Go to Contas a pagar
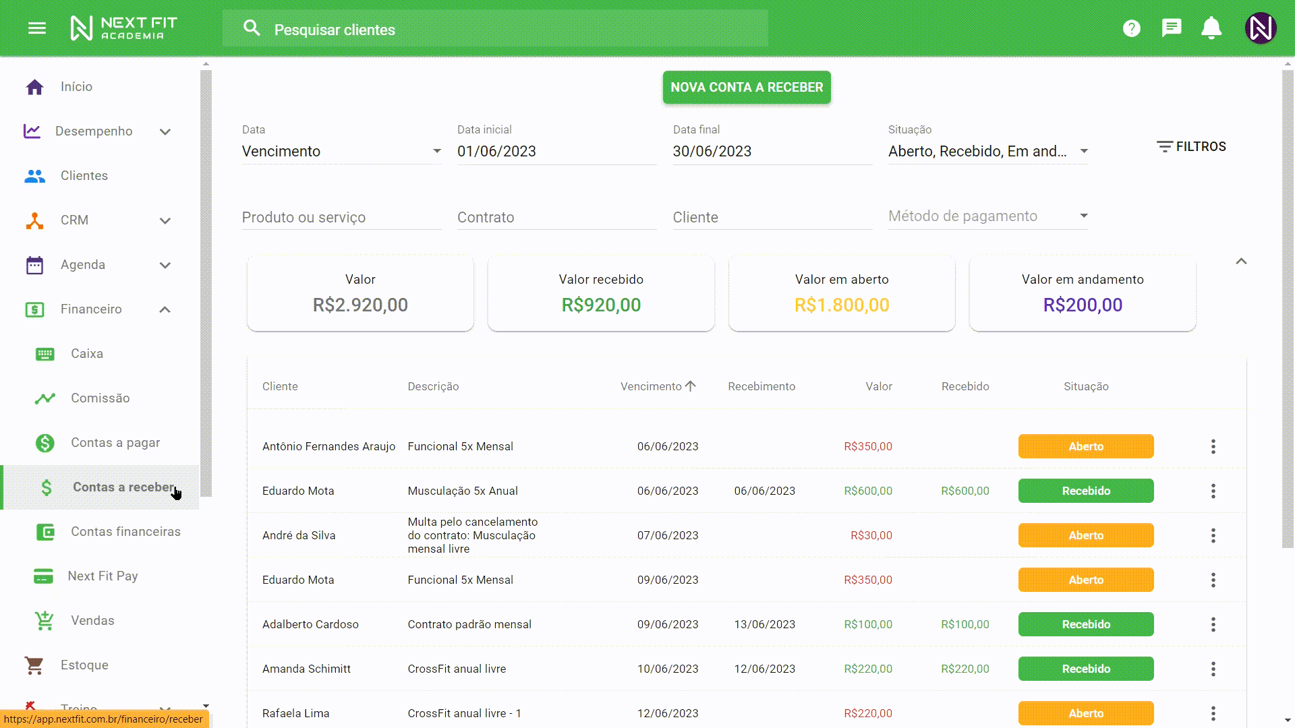This screenshot has width=1295, height=728. point(115,443)
